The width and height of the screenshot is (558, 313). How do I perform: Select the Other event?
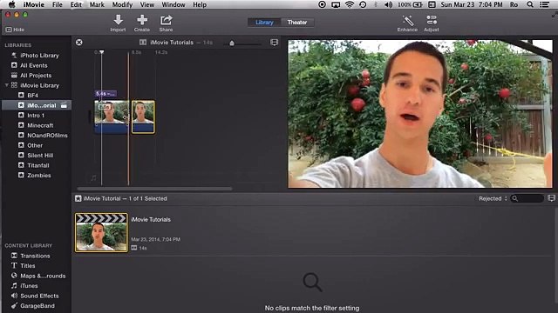[x=36, y=145]
